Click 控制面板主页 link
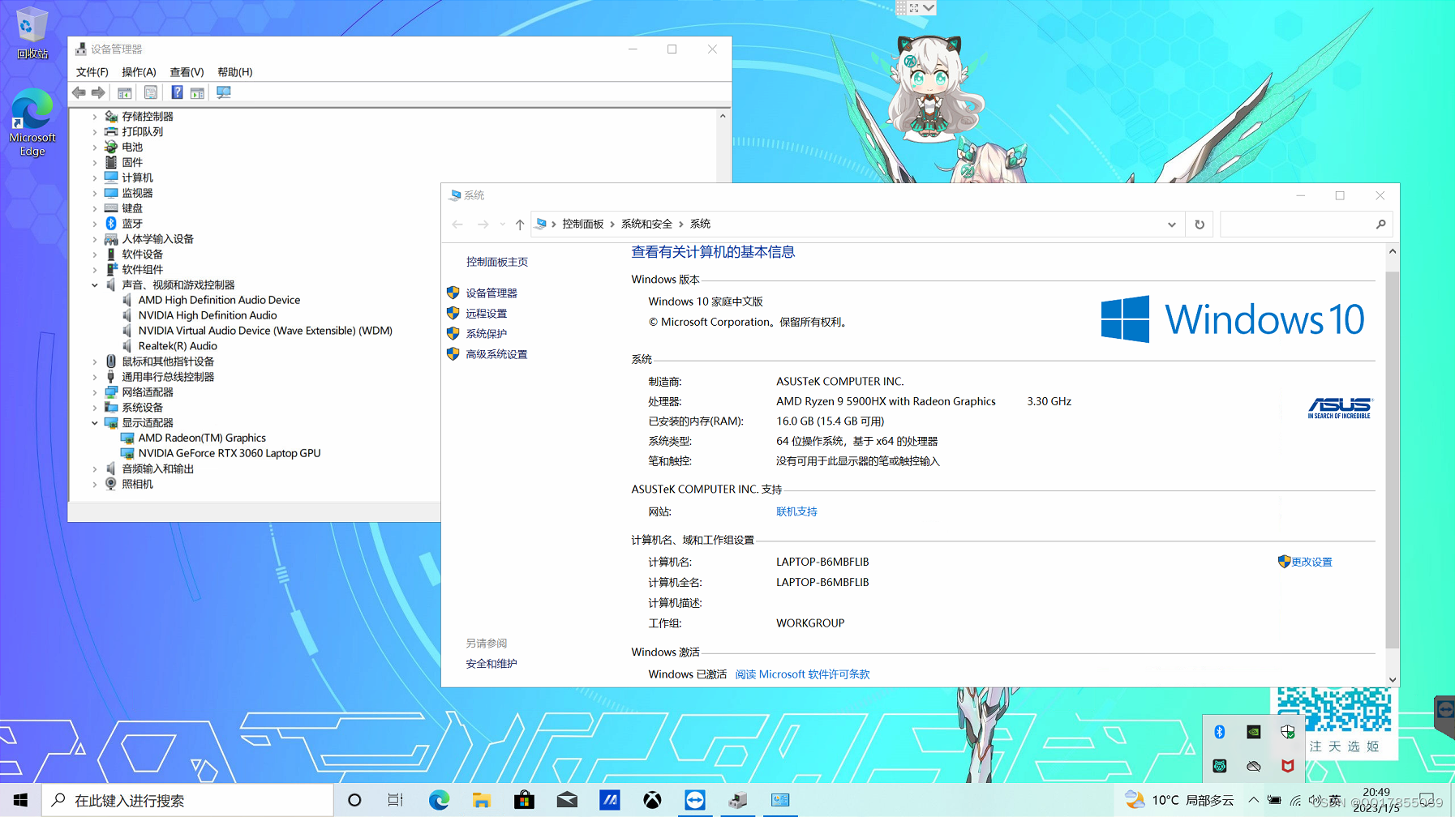This screenshot has width=1455, height=817. pyautogui.click(x=497, y=262)
